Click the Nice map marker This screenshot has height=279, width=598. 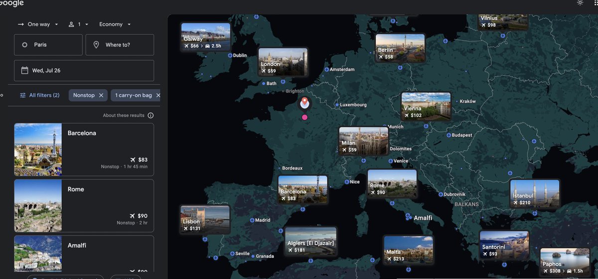click(347, 182)
